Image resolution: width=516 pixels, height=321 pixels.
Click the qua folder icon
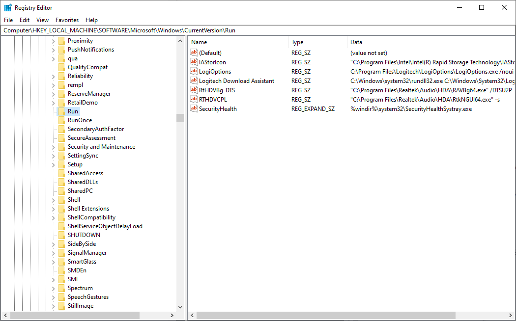[61, 58]
